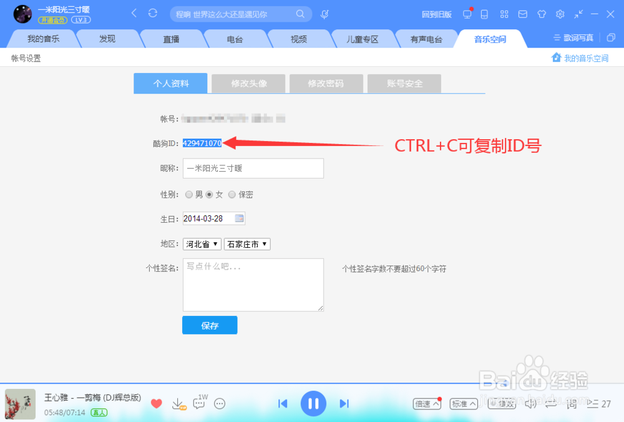The width and height of the screenshot is (624, 422).
Task: Open the 个人资料 settings tab
Action: pyautogui.click(x=171, y=83)
